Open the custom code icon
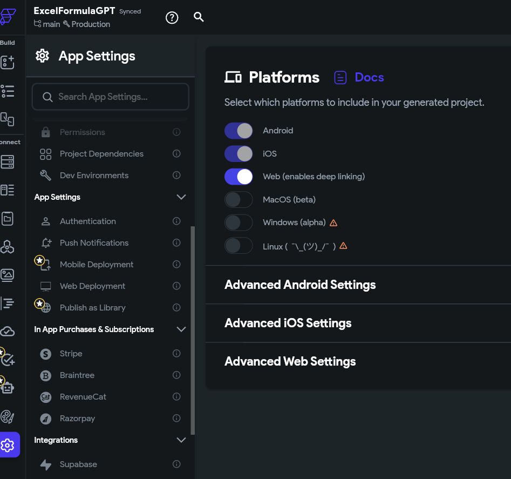 [x=8, y=303]
